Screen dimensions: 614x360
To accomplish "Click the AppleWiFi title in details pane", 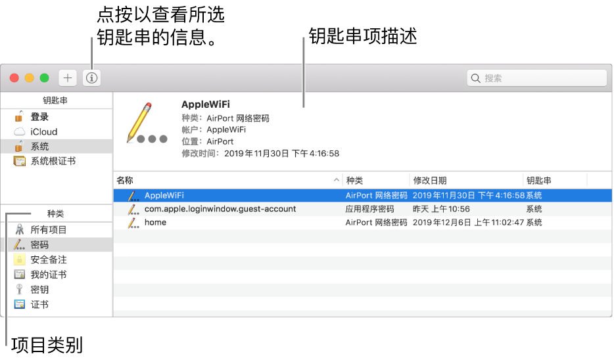I will click(206, 104).
